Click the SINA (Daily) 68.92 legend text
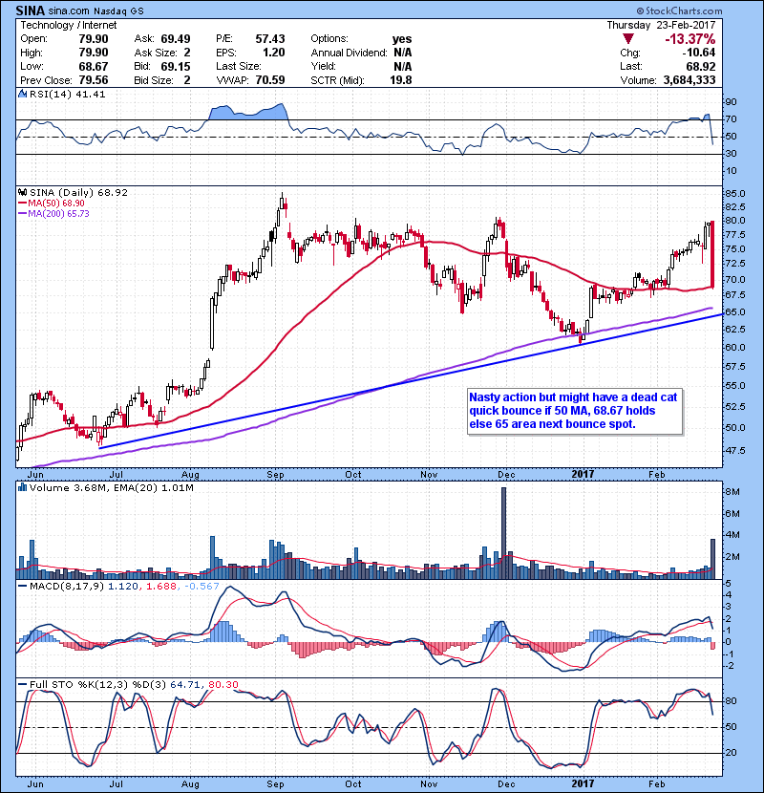Image resolution: width=764 pixels, height=793 pixels. (78, 192)
